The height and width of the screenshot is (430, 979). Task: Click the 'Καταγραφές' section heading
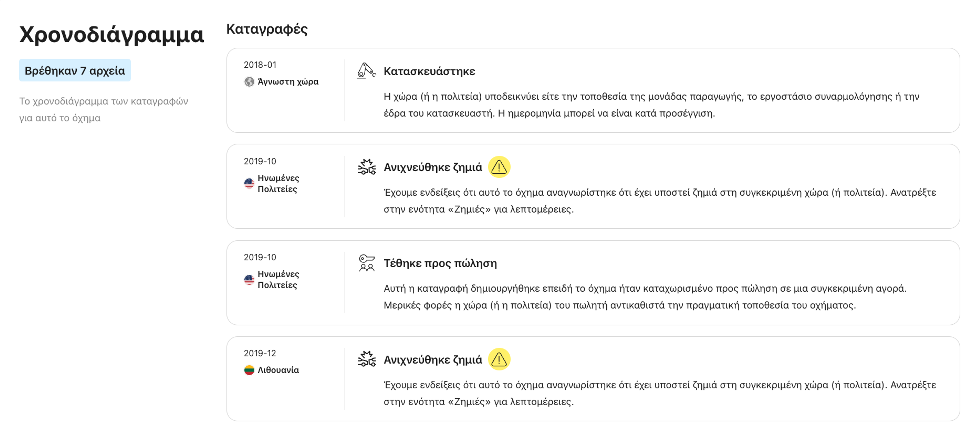coord(267,29)
